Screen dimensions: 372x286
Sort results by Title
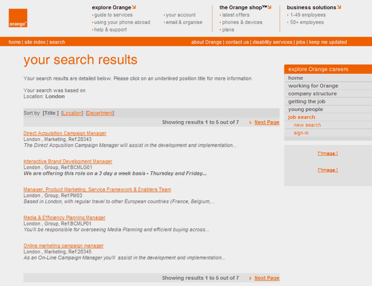50,113
